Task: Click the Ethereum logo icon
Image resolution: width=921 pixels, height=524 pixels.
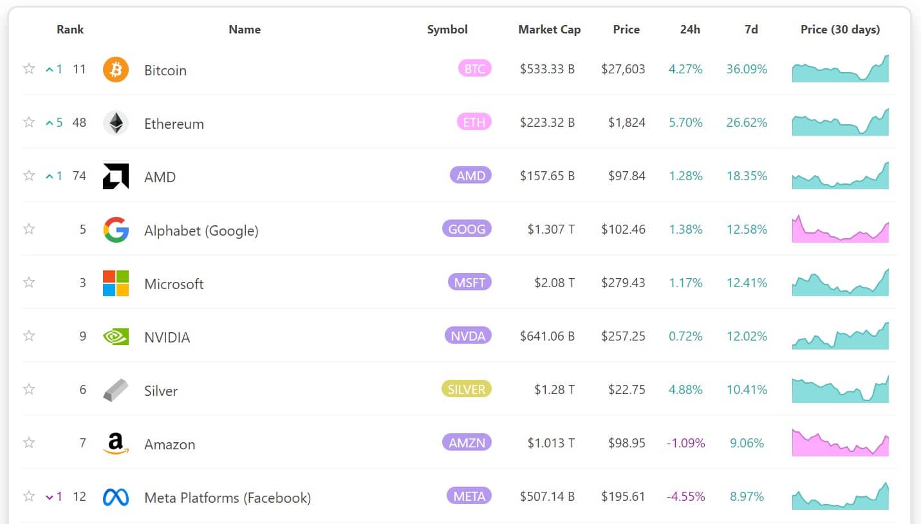Action: 116,123
